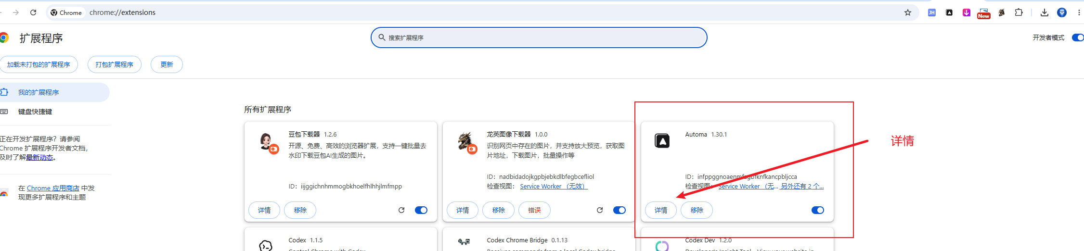View 错误 for 龙英图像下载器

(x=534, y=210)
